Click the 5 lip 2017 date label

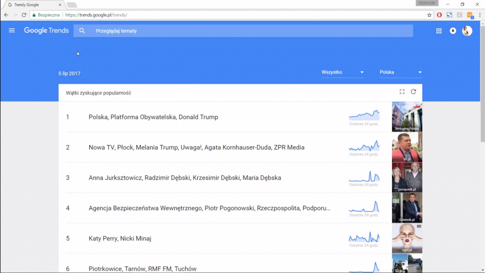point(69,73)
